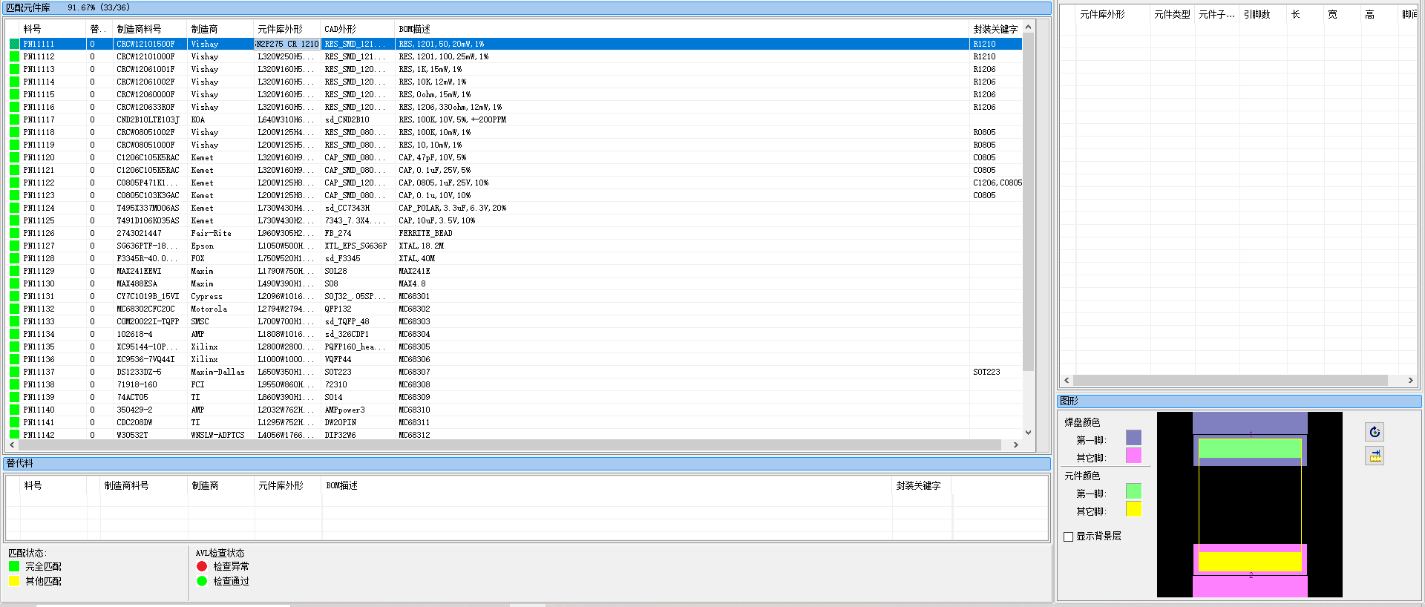Select row PN11137 Maxim-Dallas part
Screen dimensions: 1425x607
point(515,372)
